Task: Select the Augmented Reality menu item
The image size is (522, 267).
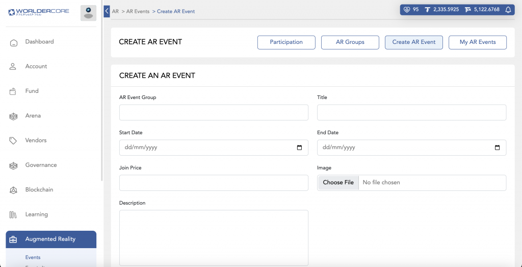Action: (x=51, y=239)
